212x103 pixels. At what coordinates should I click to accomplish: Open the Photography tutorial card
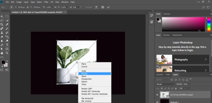click(x=183, y=59)
